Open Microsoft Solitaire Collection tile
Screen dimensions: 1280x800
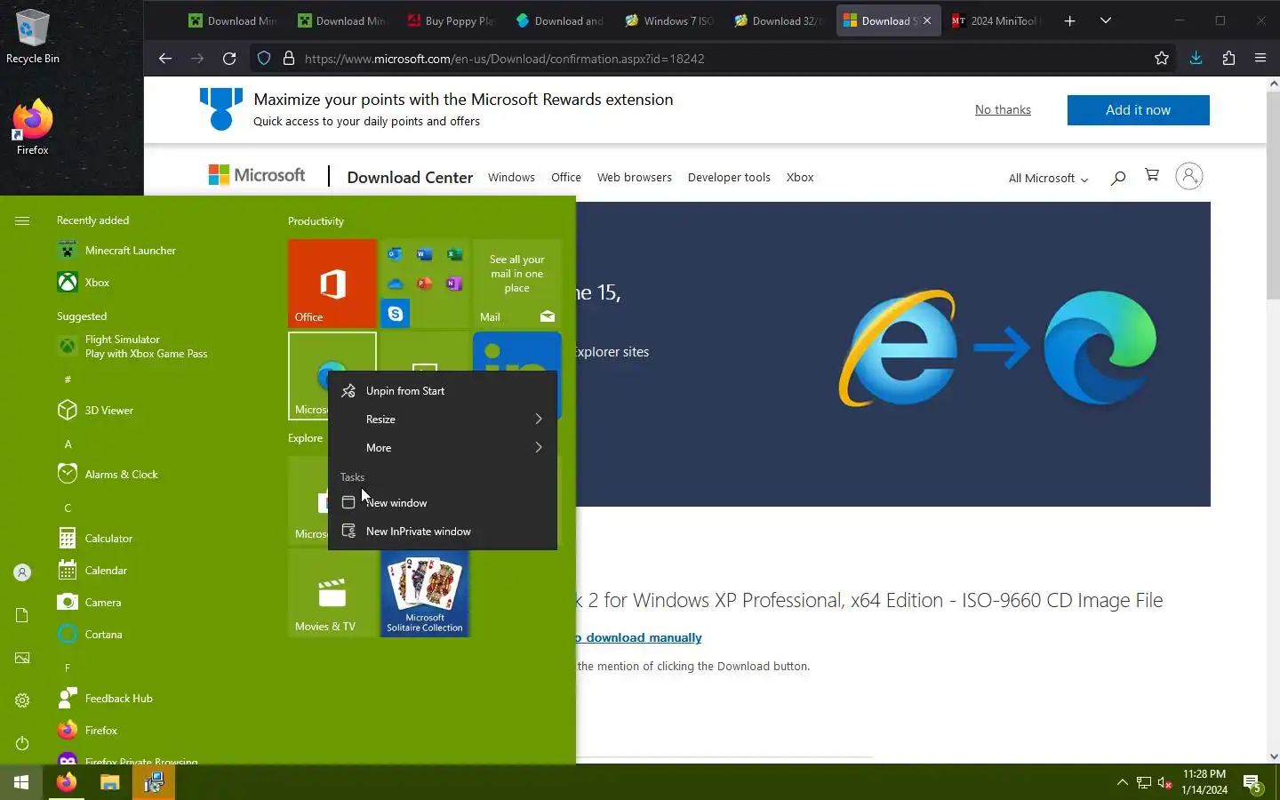(425, 593)
